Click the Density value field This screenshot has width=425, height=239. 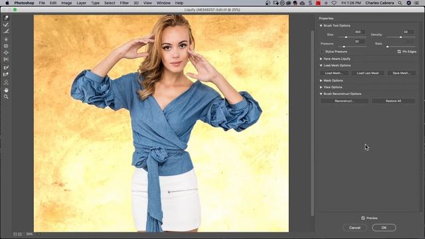408,32
